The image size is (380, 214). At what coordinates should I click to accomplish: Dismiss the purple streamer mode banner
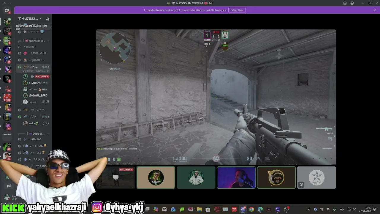[x=375, y=10]
